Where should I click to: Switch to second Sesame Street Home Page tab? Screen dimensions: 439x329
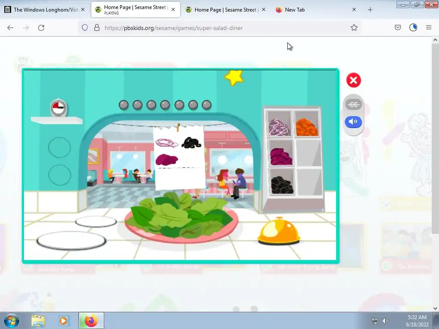[226, 9]
